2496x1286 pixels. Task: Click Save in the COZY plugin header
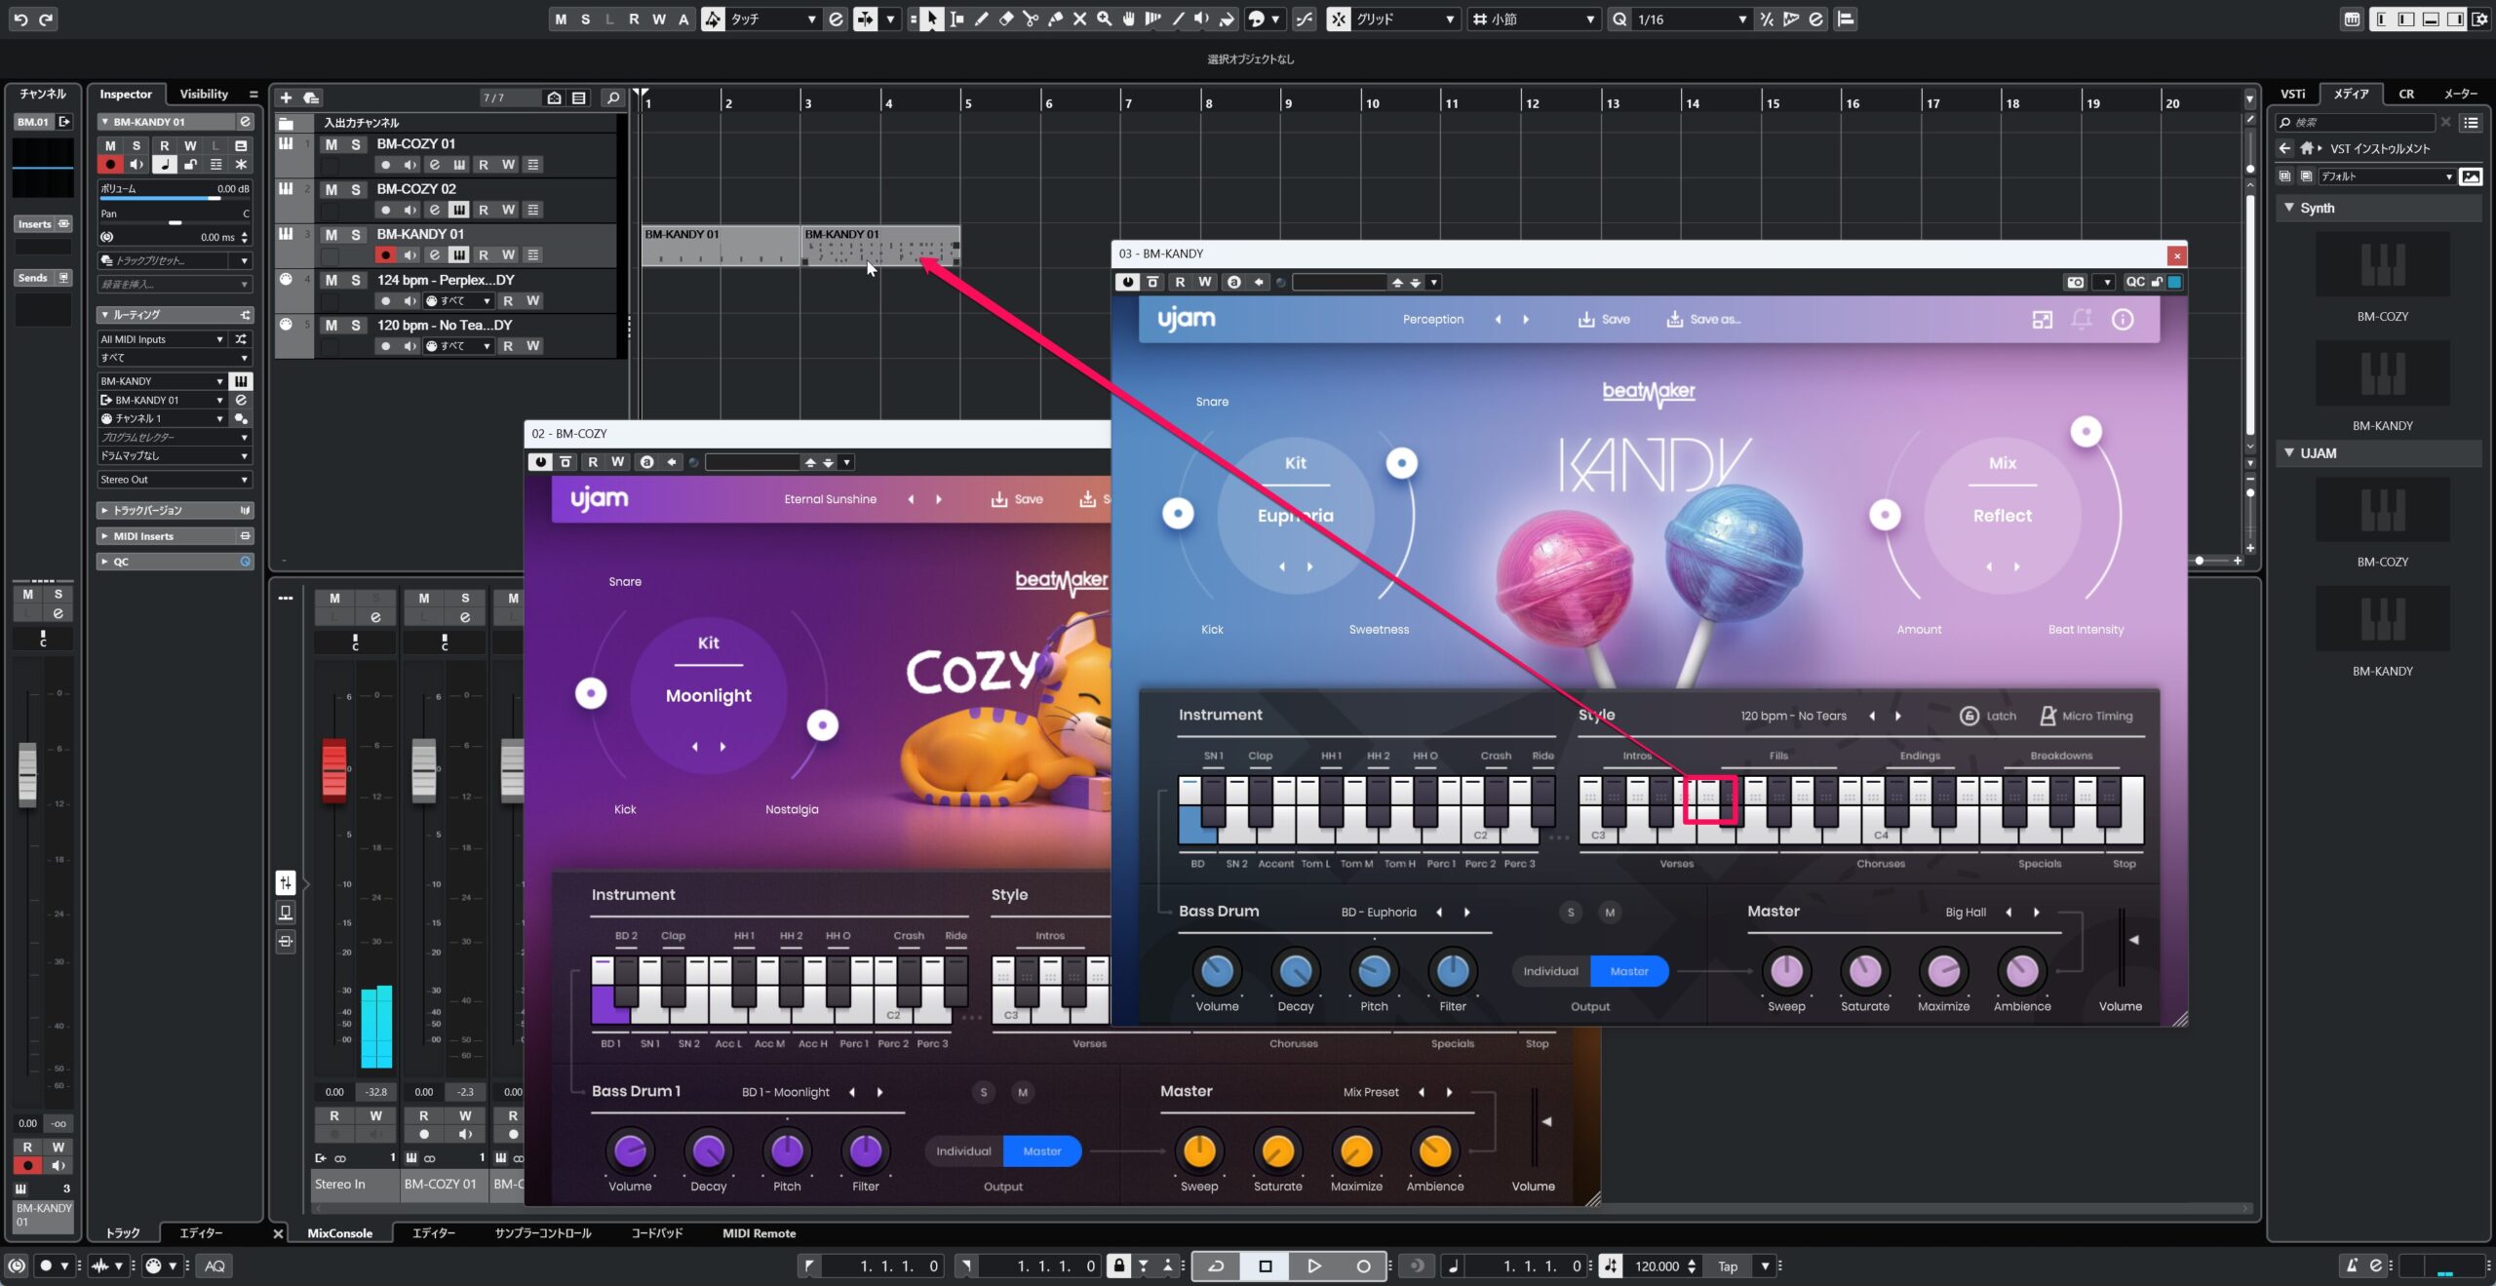point(1017,499)
